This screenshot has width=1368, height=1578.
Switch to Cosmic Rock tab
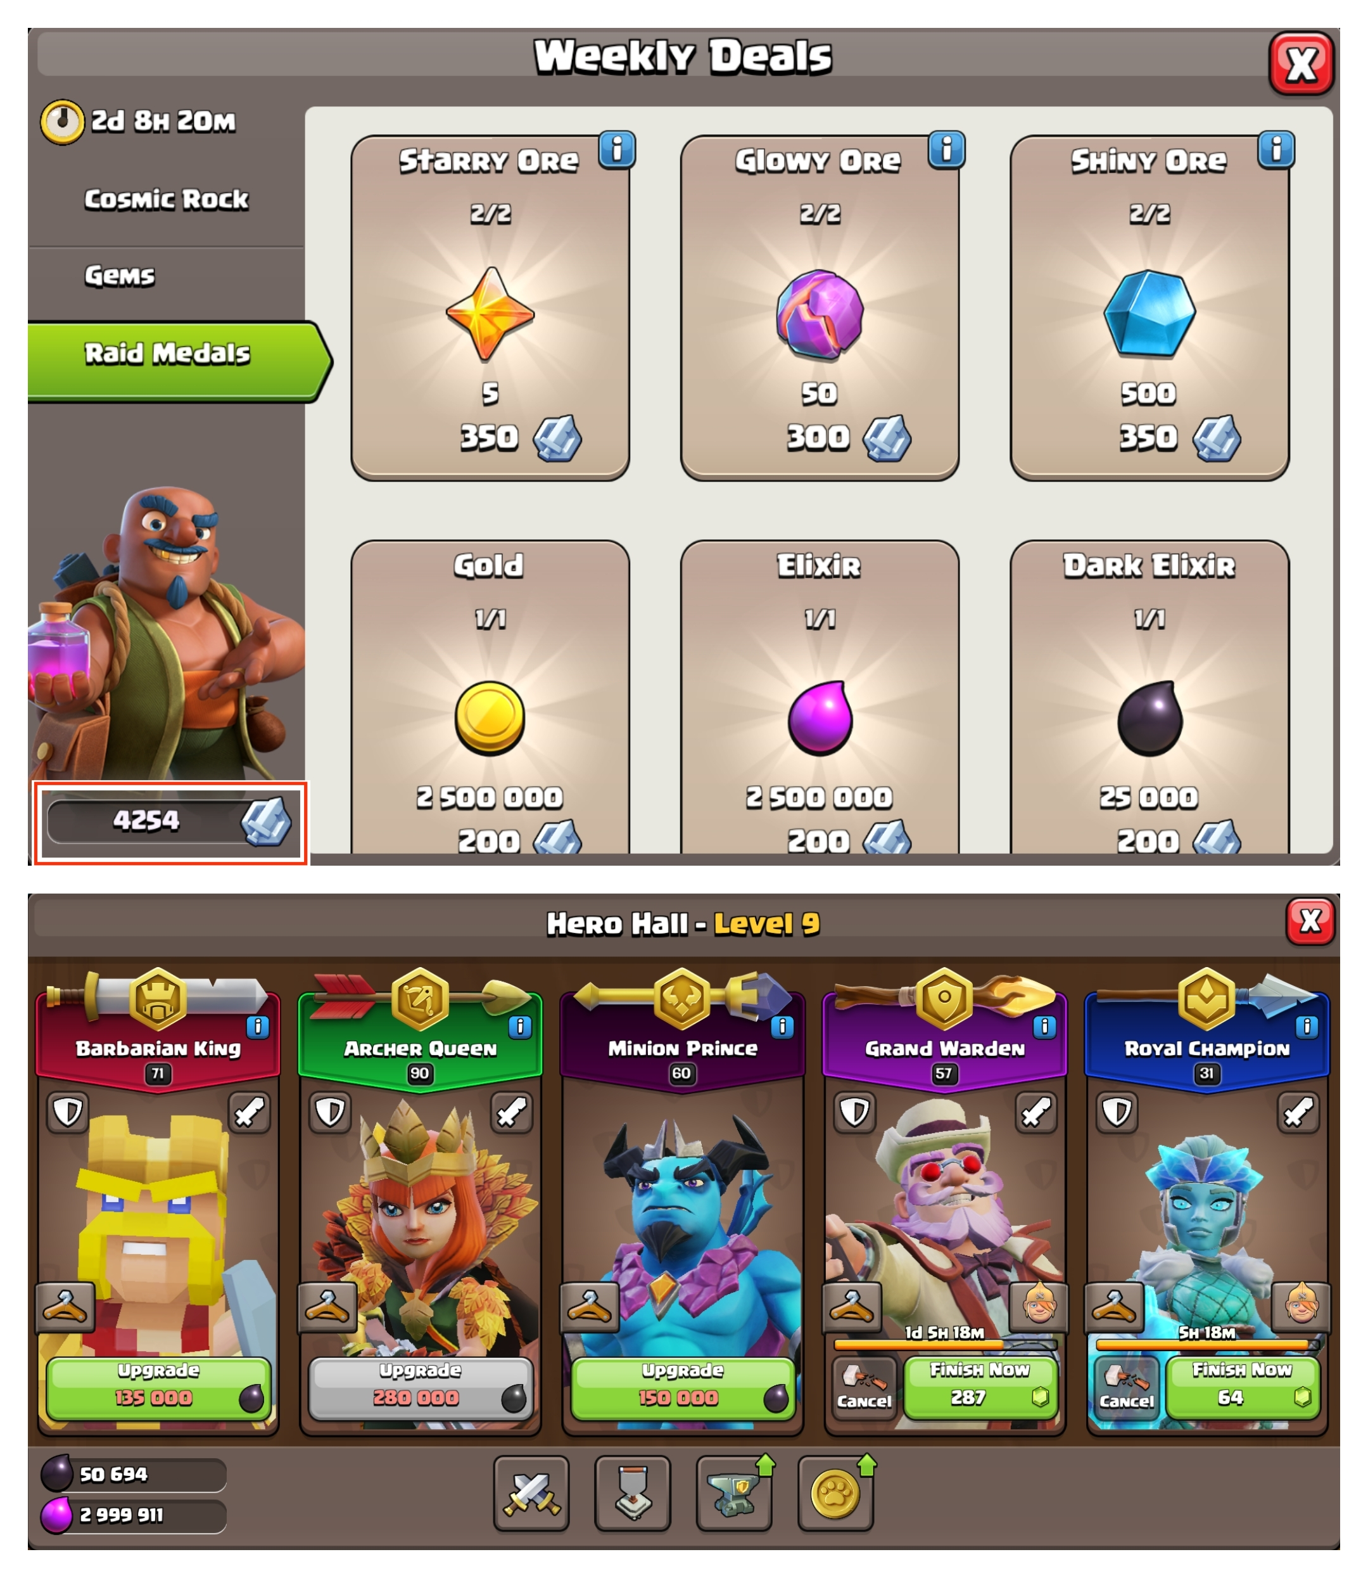(x=167, y=200)
